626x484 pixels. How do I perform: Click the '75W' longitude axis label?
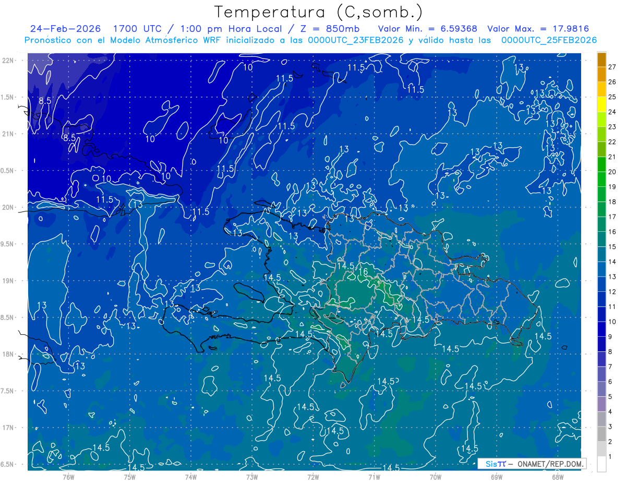tap(130, 477)
